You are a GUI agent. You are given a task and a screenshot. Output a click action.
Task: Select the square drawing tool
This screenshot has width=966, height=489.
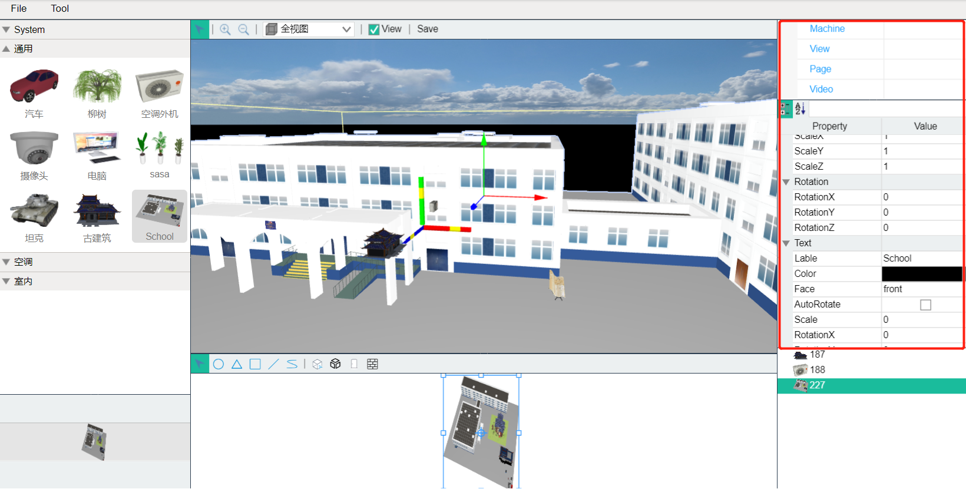[255, 364]
